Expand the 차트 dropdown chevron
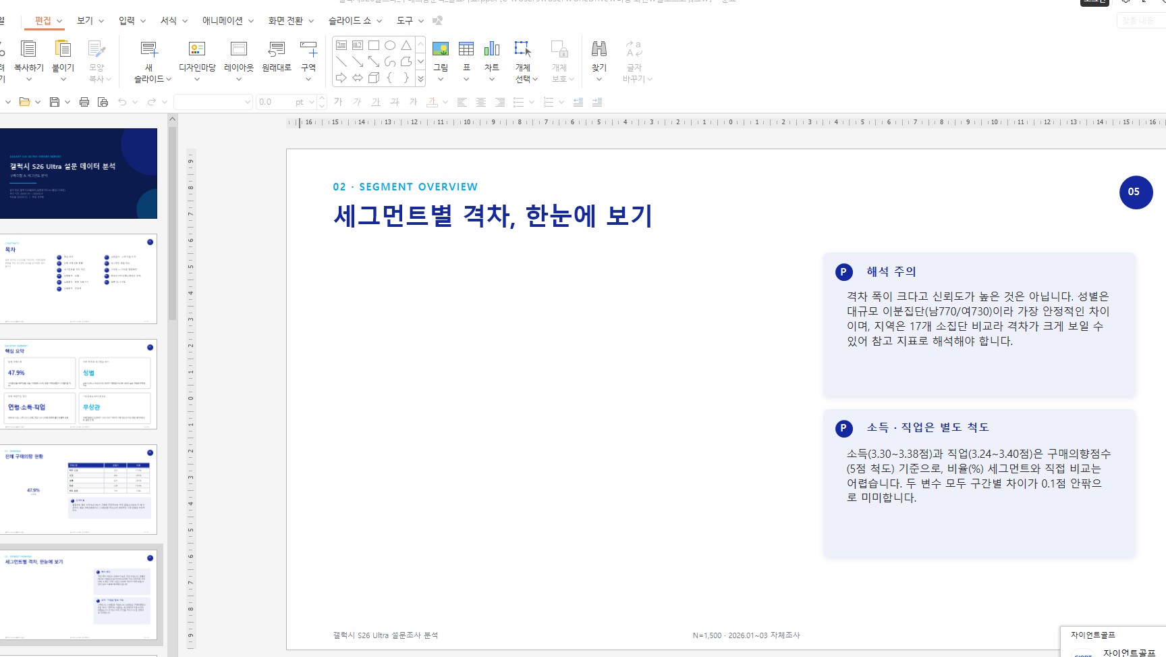The height and width of the screenshot is (657, 1166). point(492,79)
